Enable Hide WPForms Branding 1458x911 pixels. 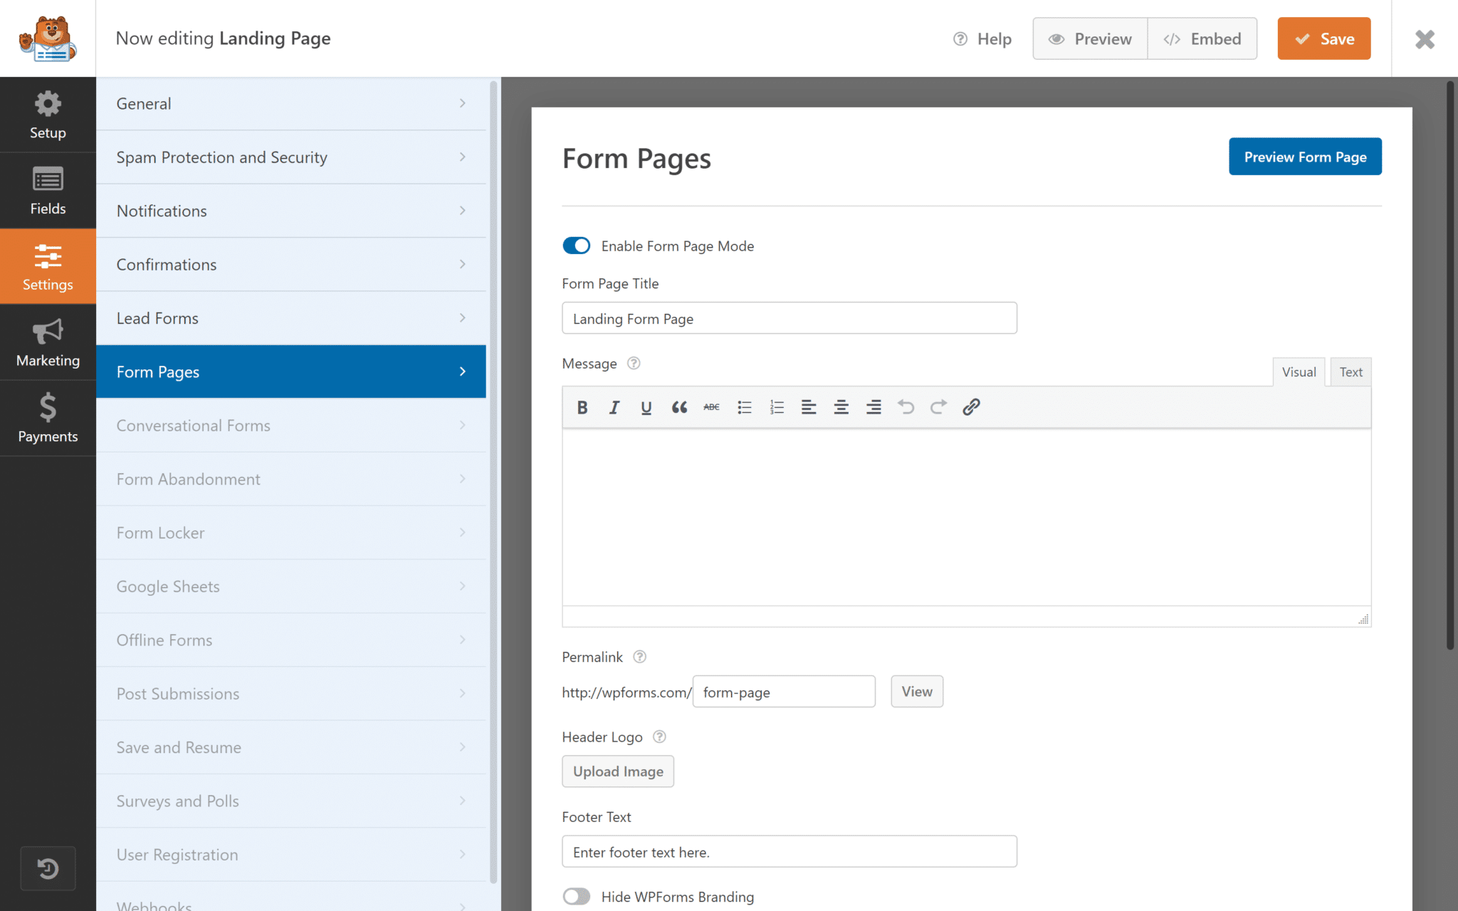576,896
